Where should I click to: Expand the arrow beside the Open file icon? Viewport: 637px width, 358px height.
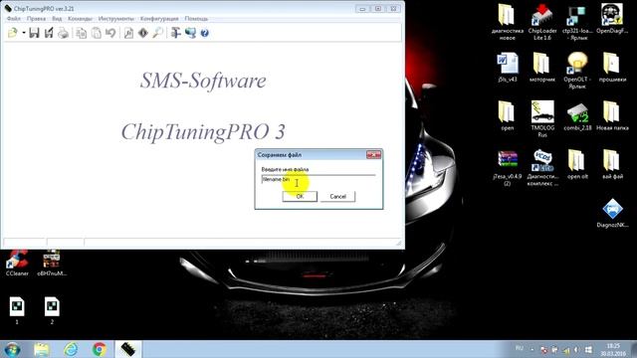[x=24, y=33]
